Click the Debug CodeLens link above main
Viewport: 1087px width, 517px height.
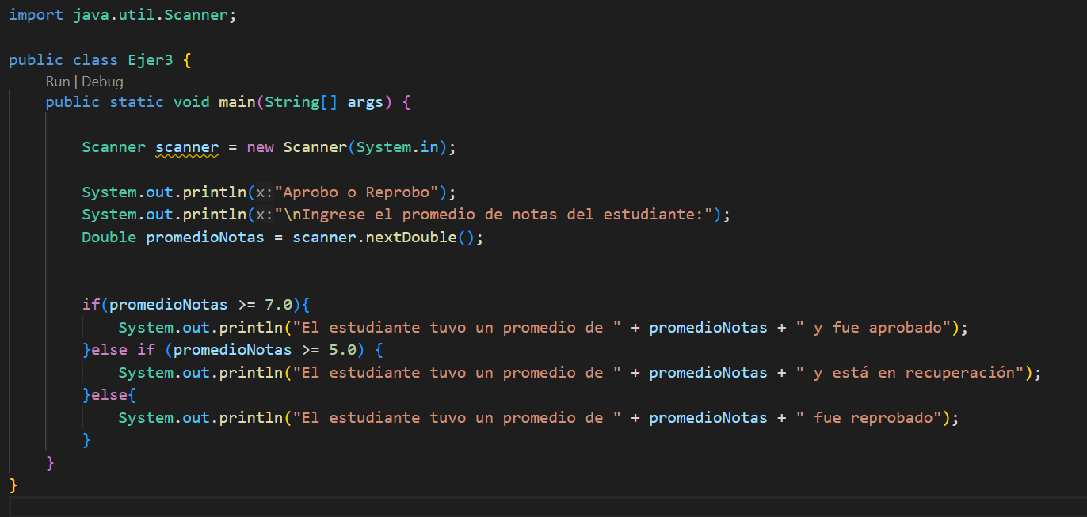(102, 82)
